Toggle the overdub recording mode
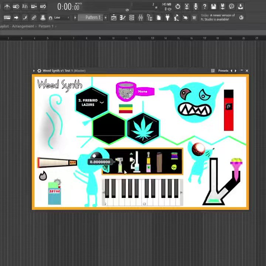Image resolution: width=266 pixels, height=266 pixels. (x=34, y=6)
